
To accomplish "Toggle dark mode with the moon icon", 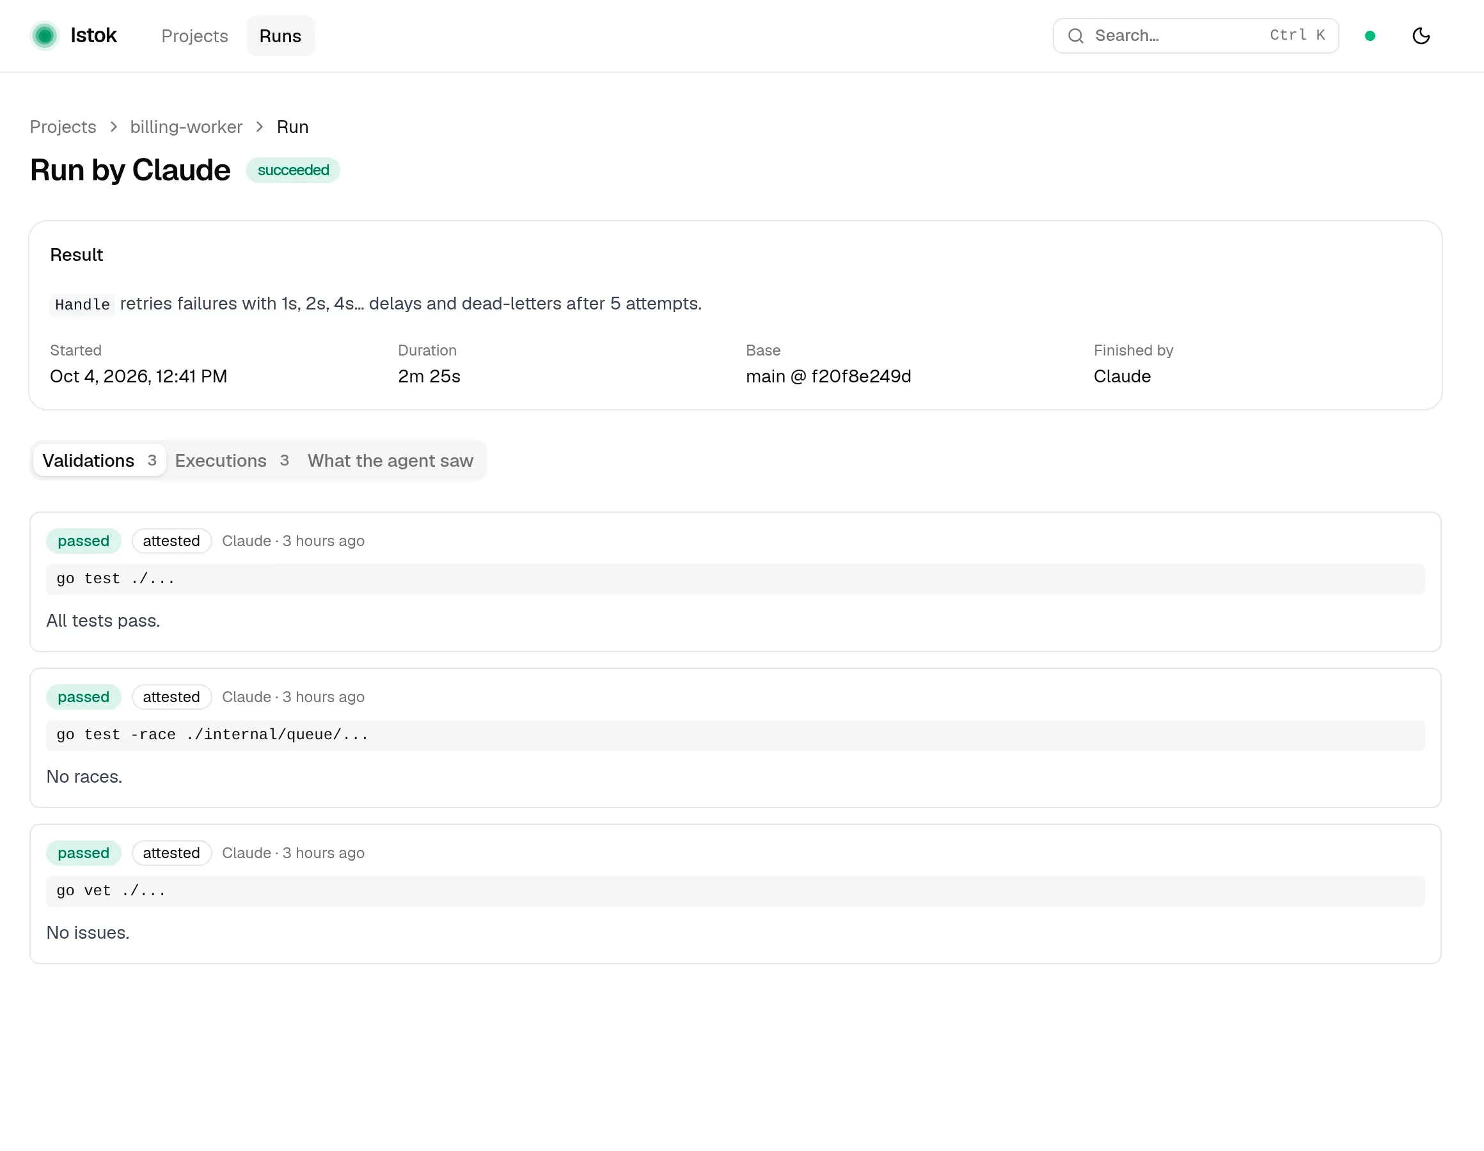I will click(1420, 35).
